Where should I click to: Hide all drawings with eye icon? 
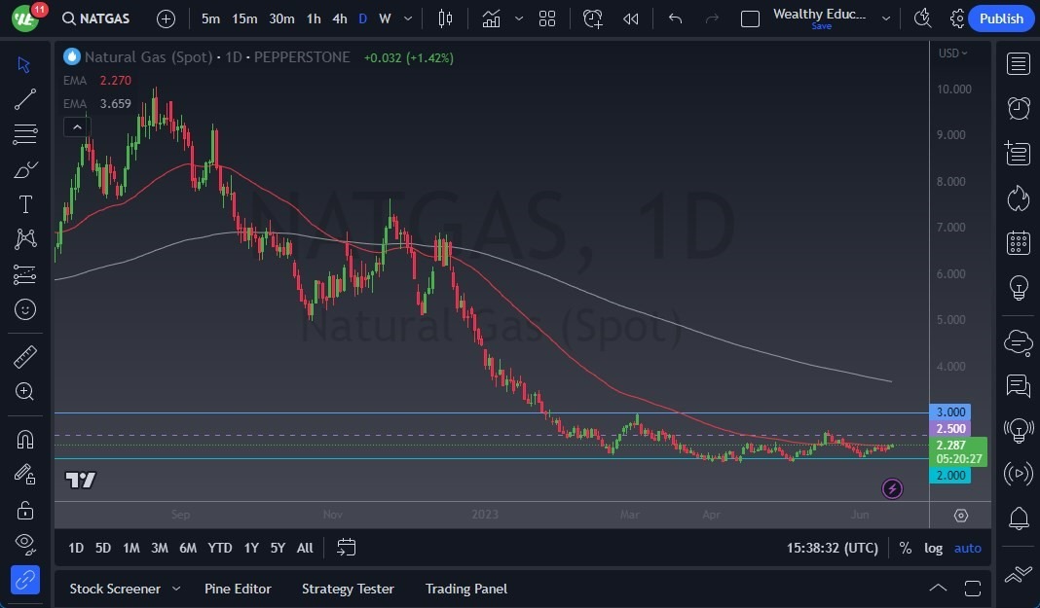click(24, 545)
